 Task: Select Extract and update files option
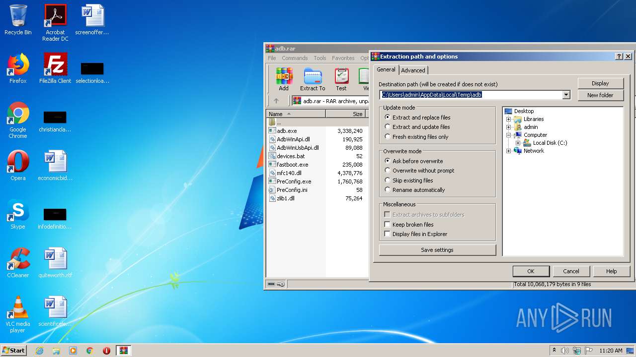[417, 127]
